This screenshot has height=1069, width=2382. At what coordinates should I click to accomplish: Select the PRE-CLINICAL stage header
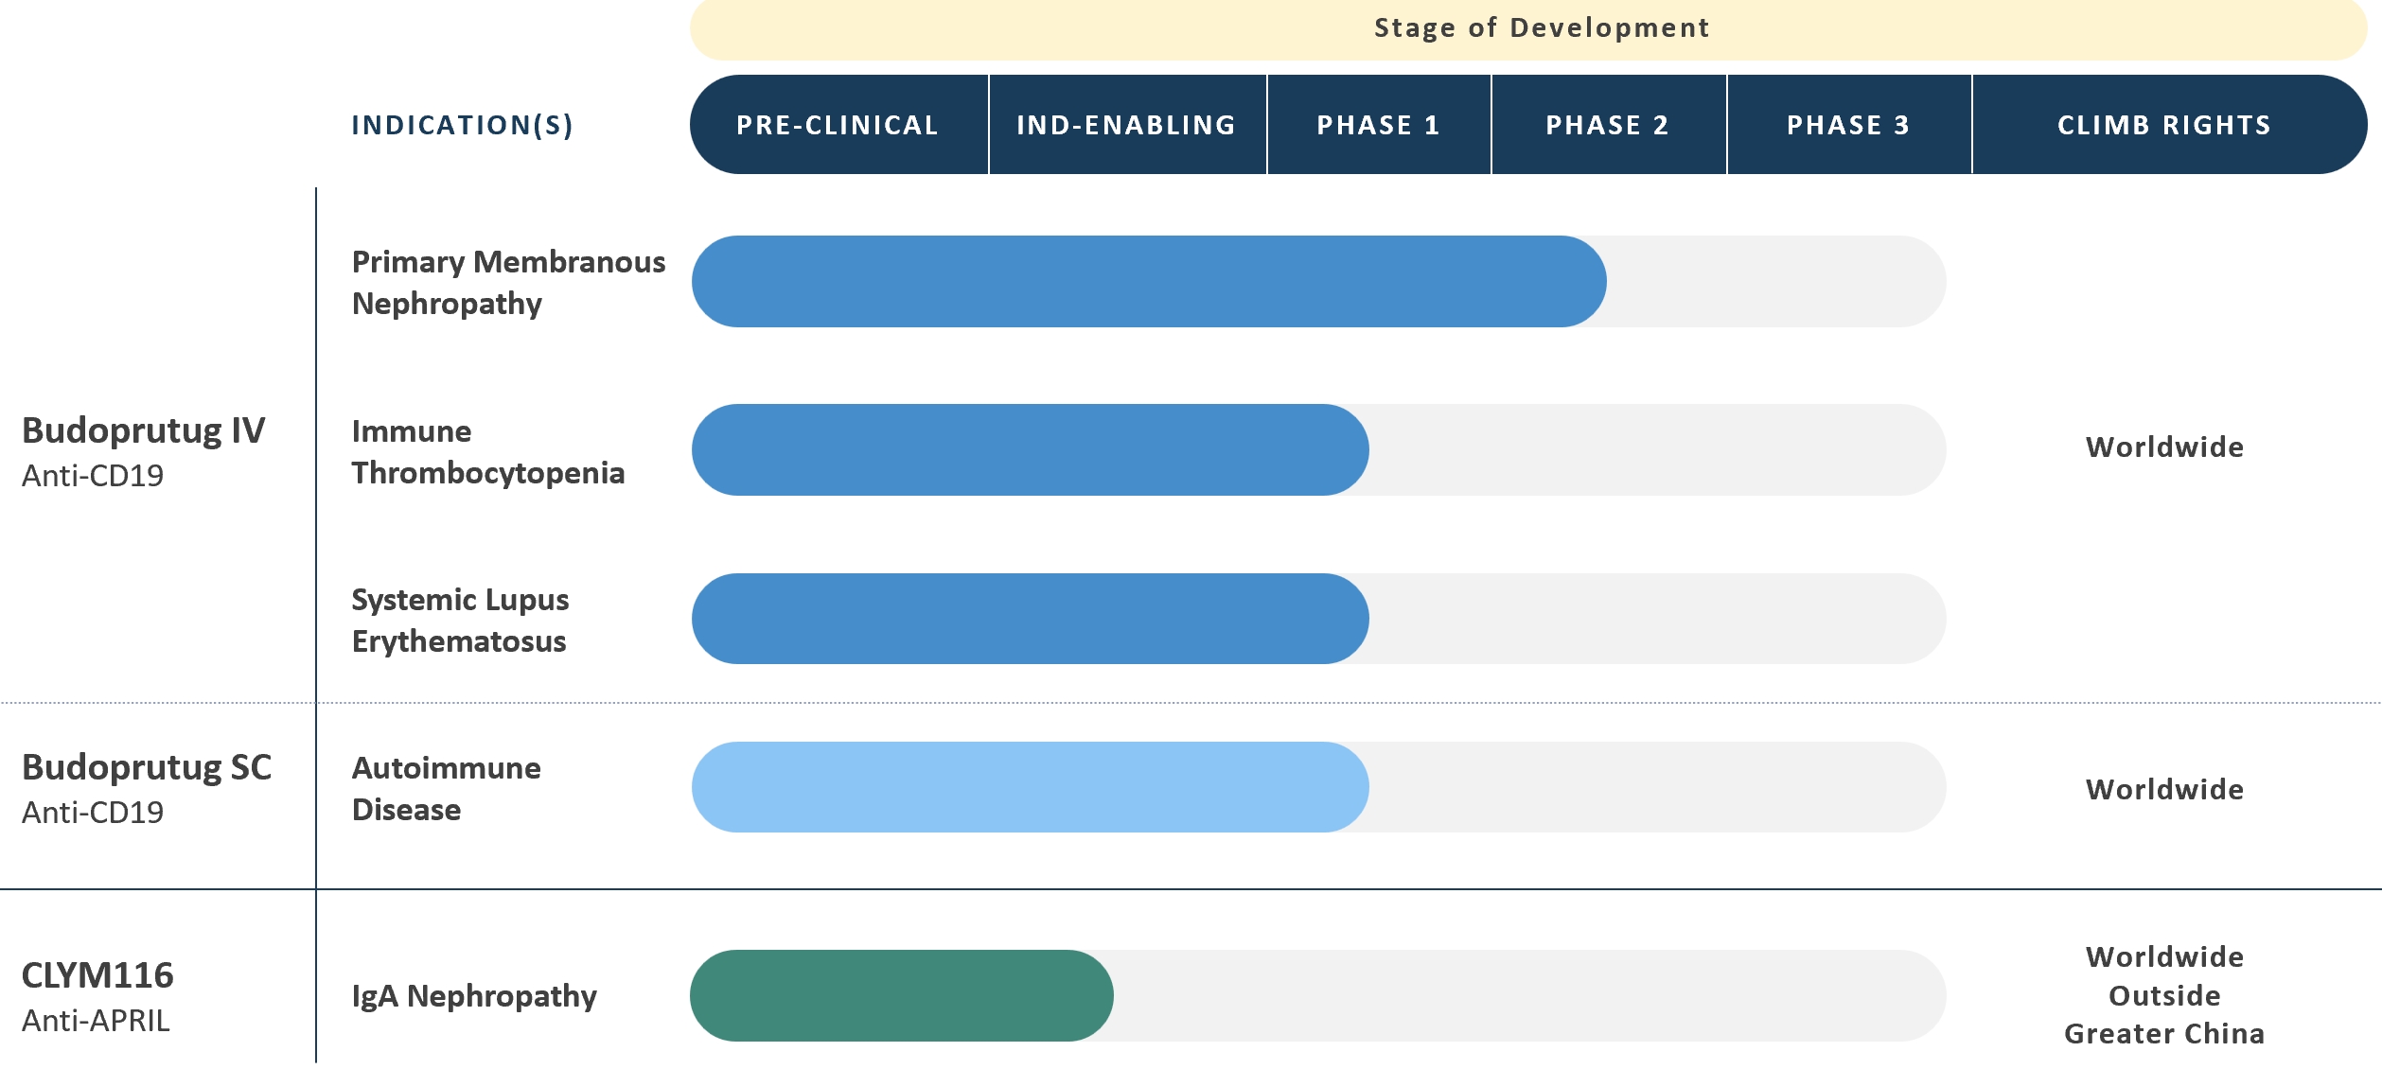[838, 125]
